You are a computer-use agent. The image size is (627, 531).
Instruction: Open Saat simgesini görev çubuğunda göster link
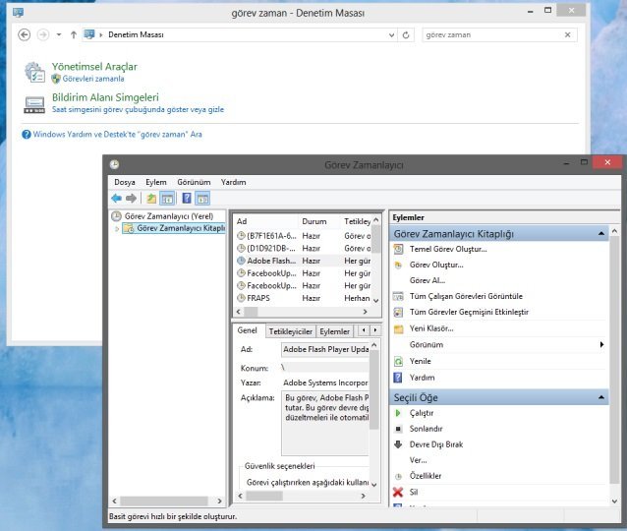click(x=138, y=109)
